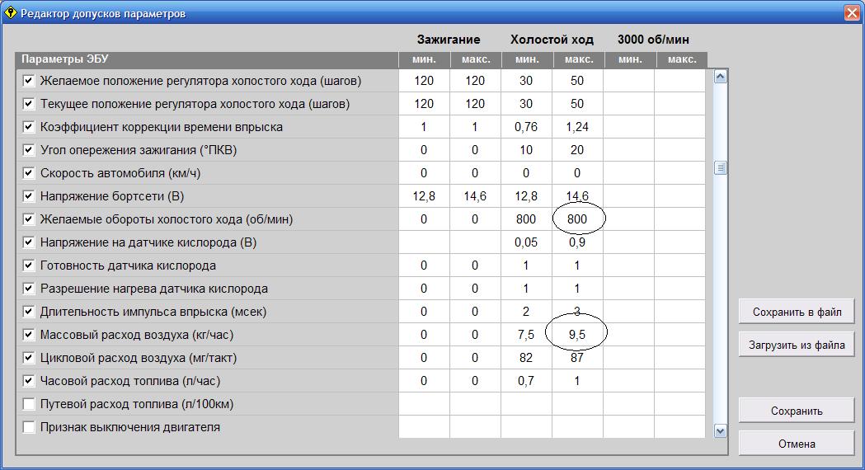Select cell 9,5 in Массовый расход воздуха row
Viewport: 865px width, 470px height.
577,335
